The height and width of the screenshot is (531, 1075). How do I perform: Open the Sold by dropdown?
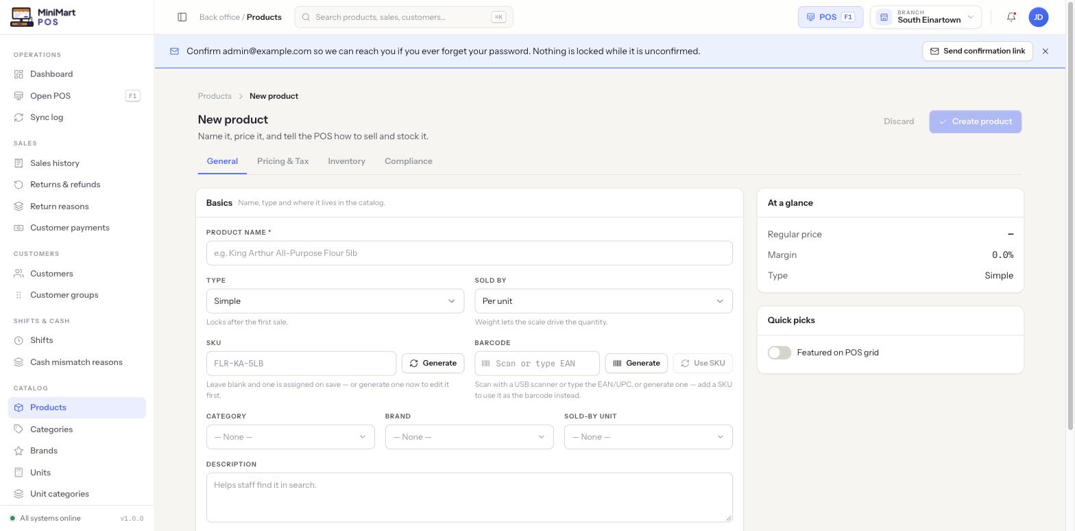coord(603,301)
